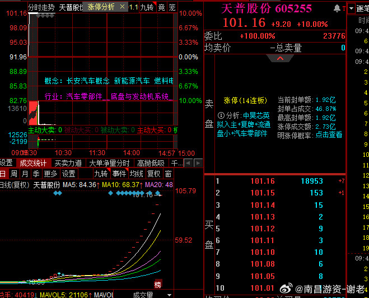Click the 1.1 indicator button in the top toolbar
The image size is (369, 298).
[x=133, y=7]
